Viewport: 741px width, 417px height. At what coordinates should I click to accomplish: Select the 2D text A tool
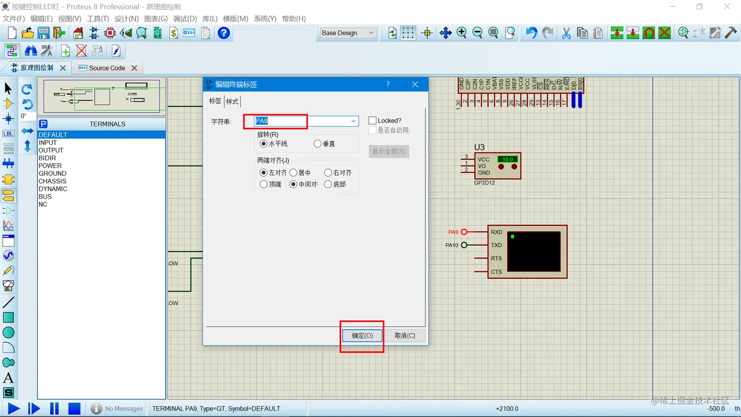pyautogui.click(x=8, y=378)
